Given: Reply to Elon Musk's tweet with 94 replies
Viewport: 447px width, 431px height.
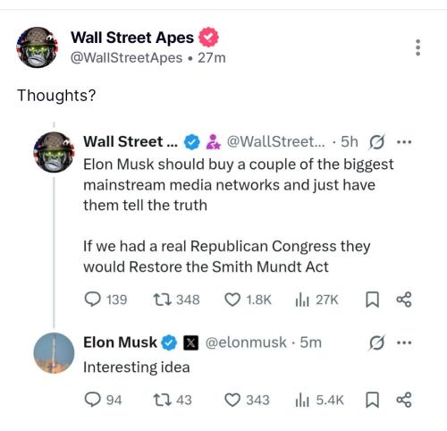Looking at the screenshot, I should coord(92,400).
